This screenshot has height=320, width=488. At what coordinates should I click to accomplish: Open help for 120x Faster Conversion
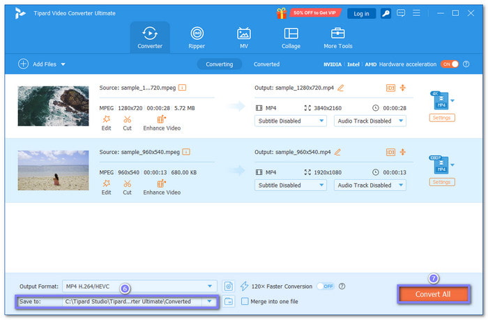[342, 286]
